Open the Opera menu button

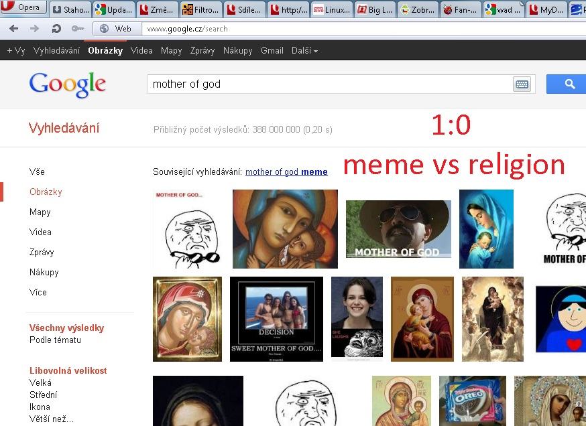pos(23,7)
